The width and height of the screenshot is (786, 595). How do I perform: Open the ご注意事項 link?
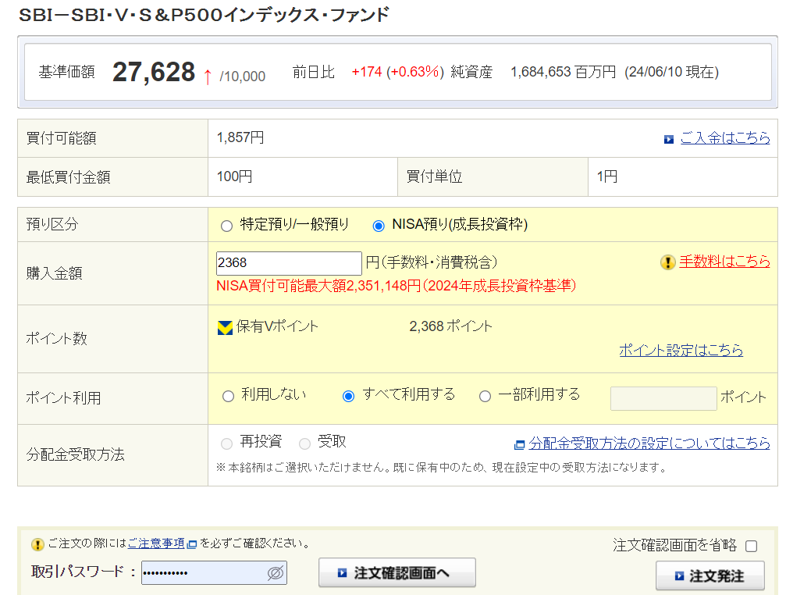coord(156,543)
